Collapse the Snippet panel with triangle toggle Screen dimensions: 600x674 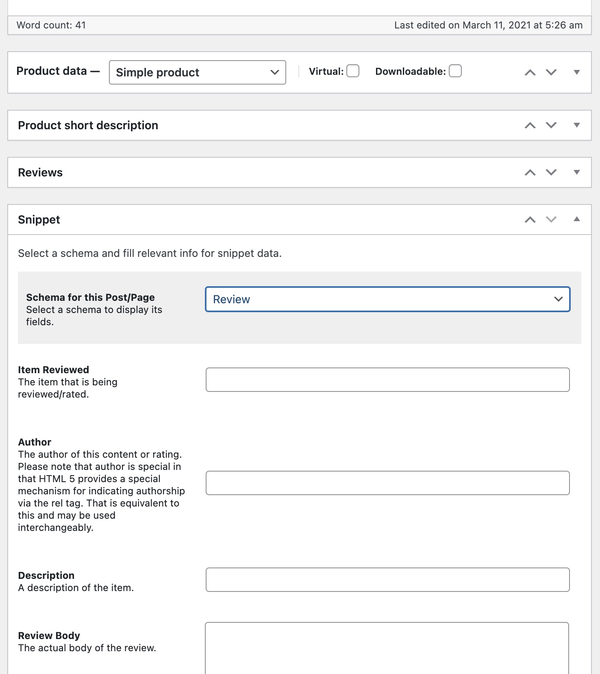576,220
